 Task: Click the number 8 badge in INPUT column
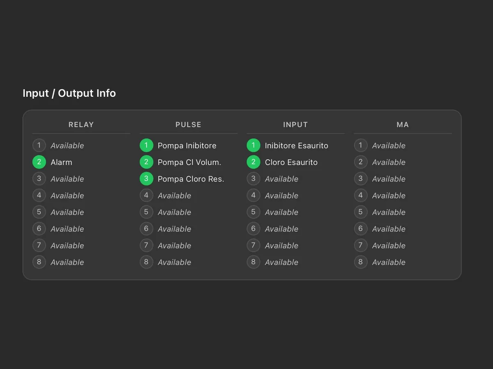tap(253, 262)
